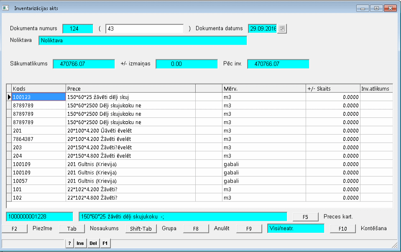Click the Kods column header
This screenshot has height=252, width=401.
pyautogui.click(x=38, y=89)
